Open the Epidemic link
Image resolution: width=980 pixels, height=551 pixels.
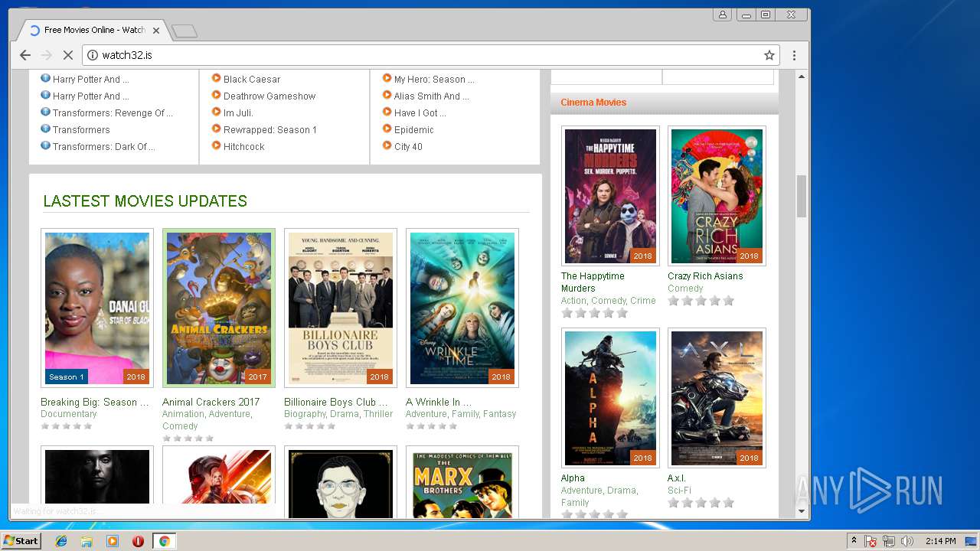pos(414,129)
